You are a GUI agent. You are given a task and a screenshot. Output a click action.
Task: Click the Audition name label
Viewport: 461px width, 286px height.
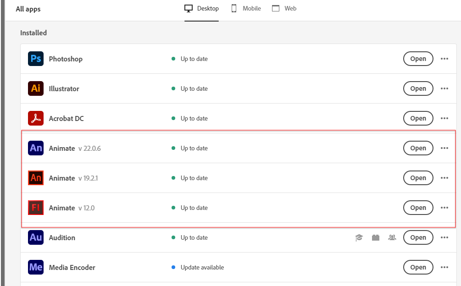62,237
